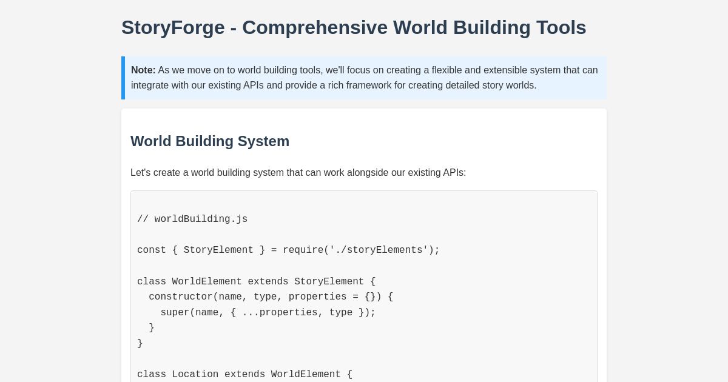Image resolution: width=728 pixels, height=382 pixels.
Task: Click the word type in the constructor parameters
Action: (266, 297)
